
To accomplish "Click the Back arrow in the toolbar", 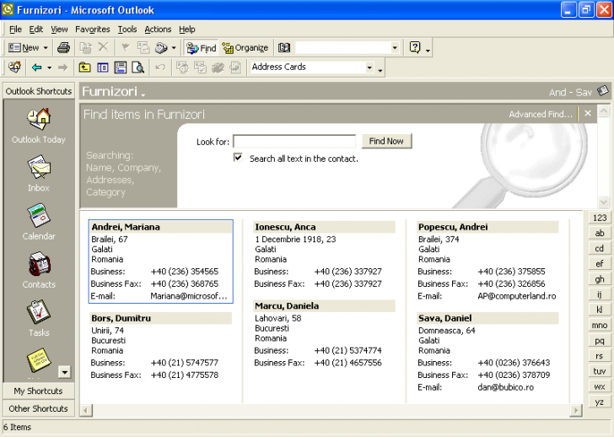I will point(36,67).
